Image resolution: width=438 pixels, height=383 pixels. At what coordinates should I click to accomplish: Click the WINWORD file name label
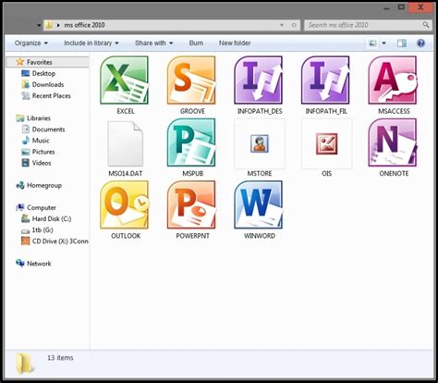tap(260, 236)
